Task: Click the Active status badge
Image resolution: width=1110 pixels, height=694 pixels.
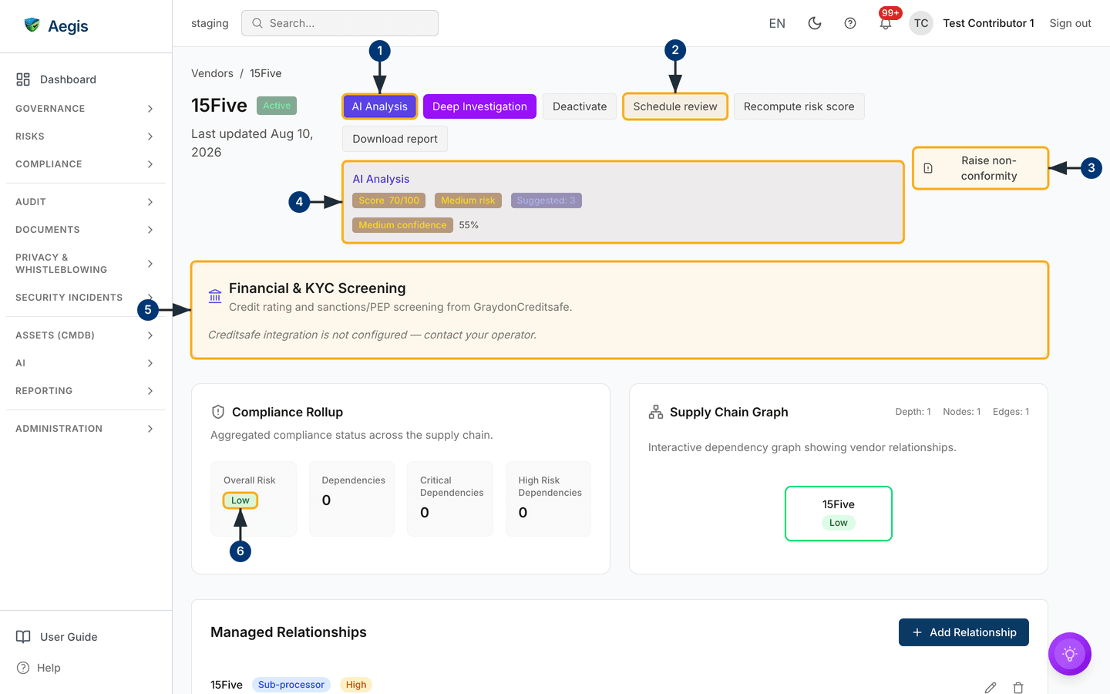Action: click(x=277, y=106)
